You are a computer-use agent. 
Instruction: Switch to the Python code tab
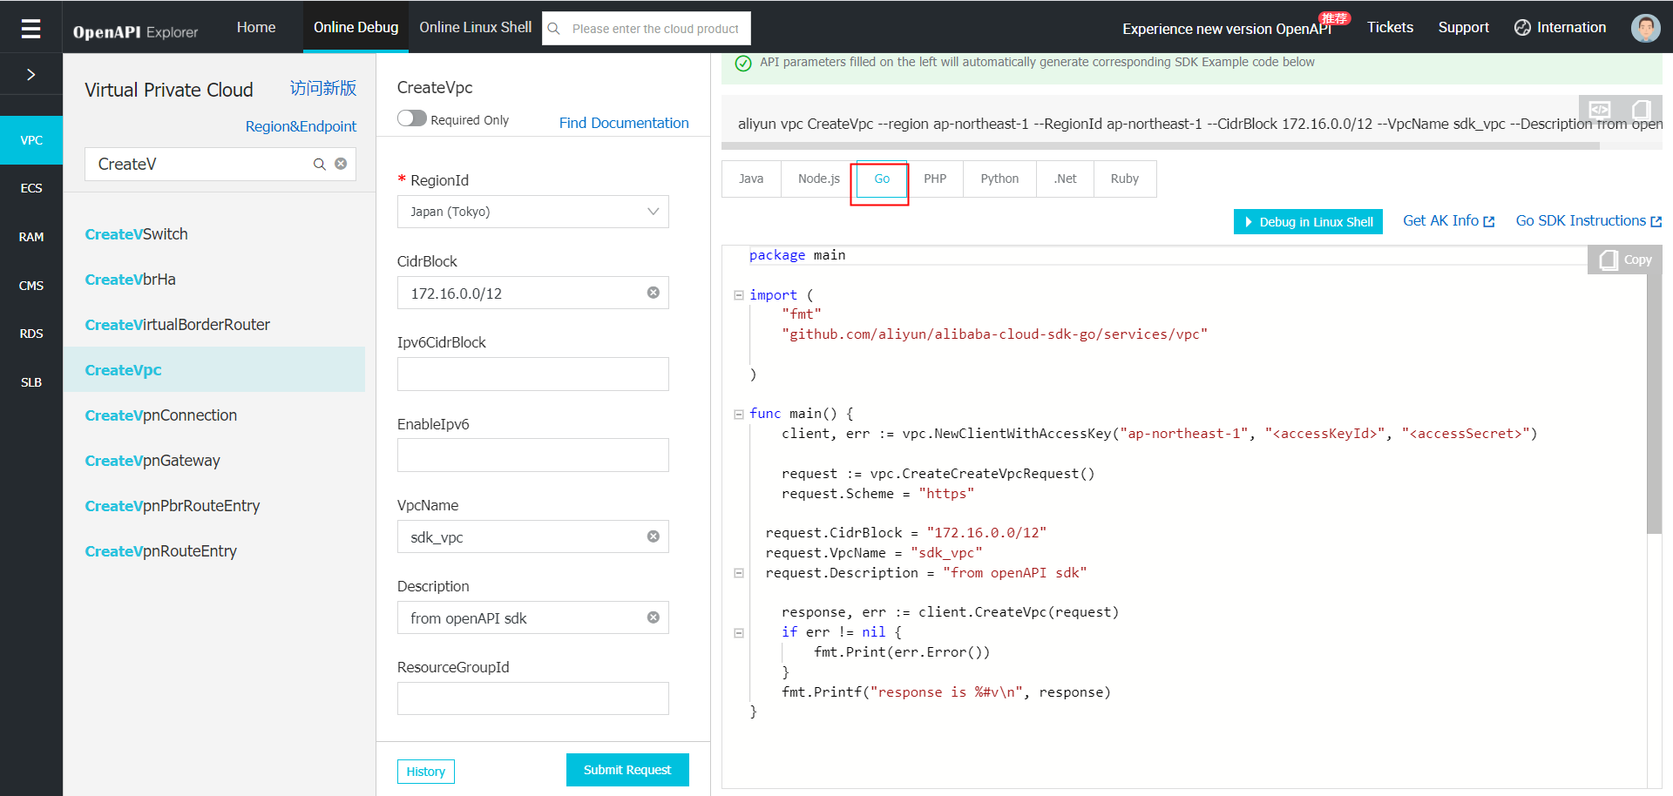999,179
